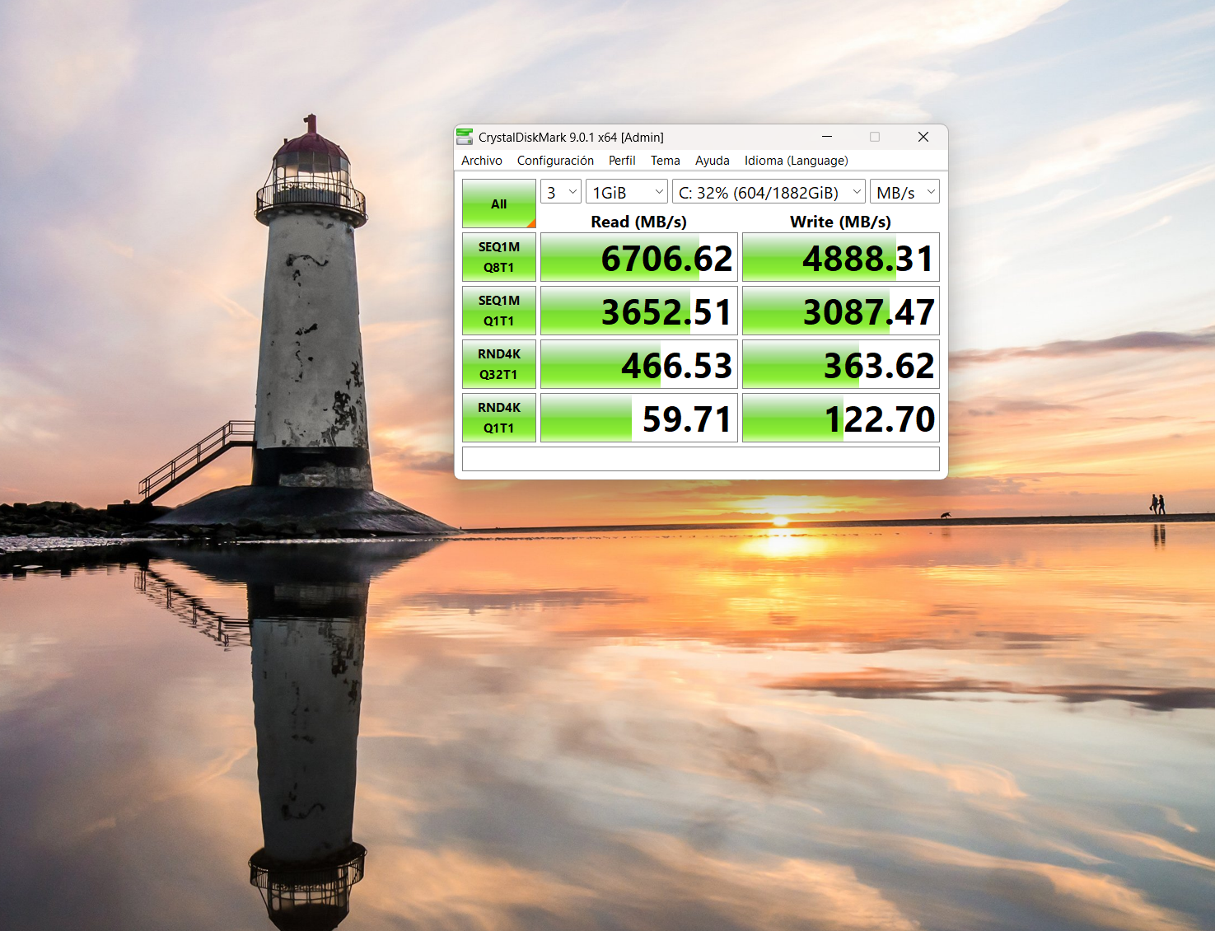Viewport: 1215px width, 931px height.
Task: Open the Tema menu
Action: point(665,161)
